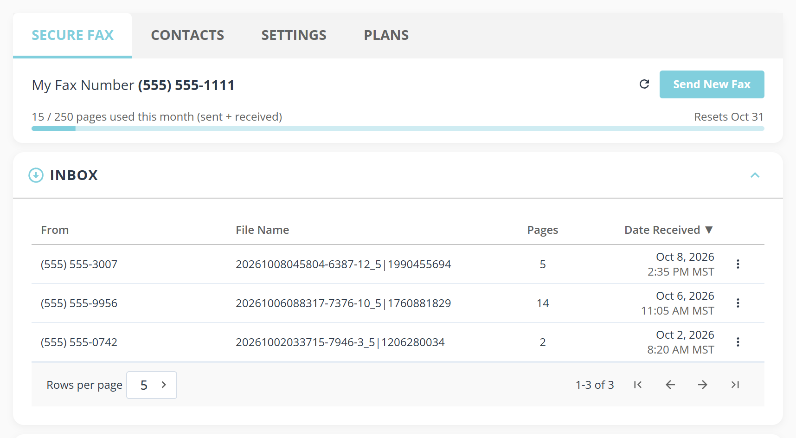Viewport: 796px width, 438px height.
Task: Collapse the Inbox section
Action: coord(755,175)
